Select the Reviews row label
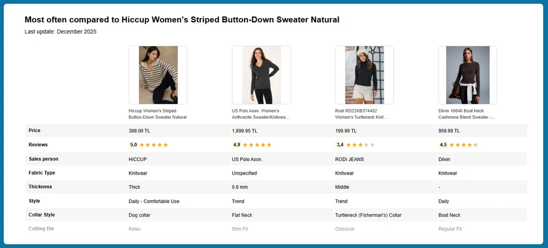This screenshot has width=548, height=248. point(38,145)
